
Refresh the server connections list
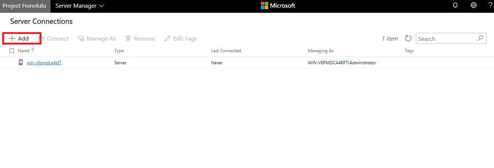coord(408,39)
